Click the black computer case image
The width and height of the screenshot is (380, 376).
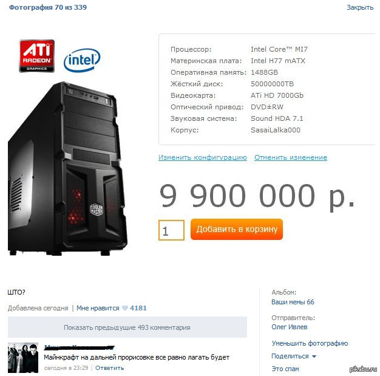coord(67,169)
